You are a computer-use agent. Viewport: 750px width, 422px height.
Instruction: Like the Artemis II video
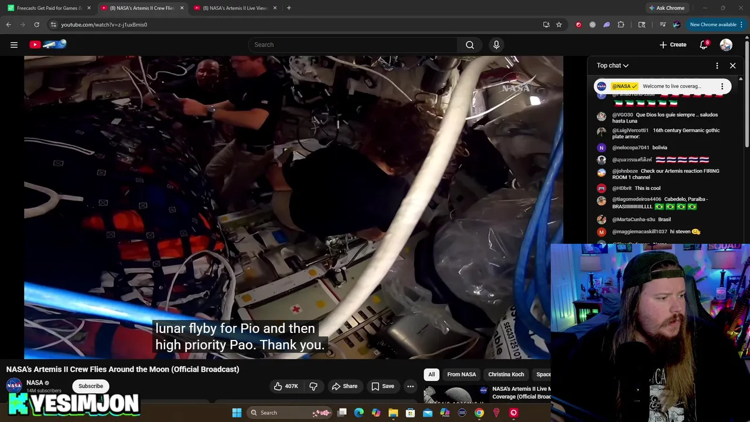[x=286, y=386]
